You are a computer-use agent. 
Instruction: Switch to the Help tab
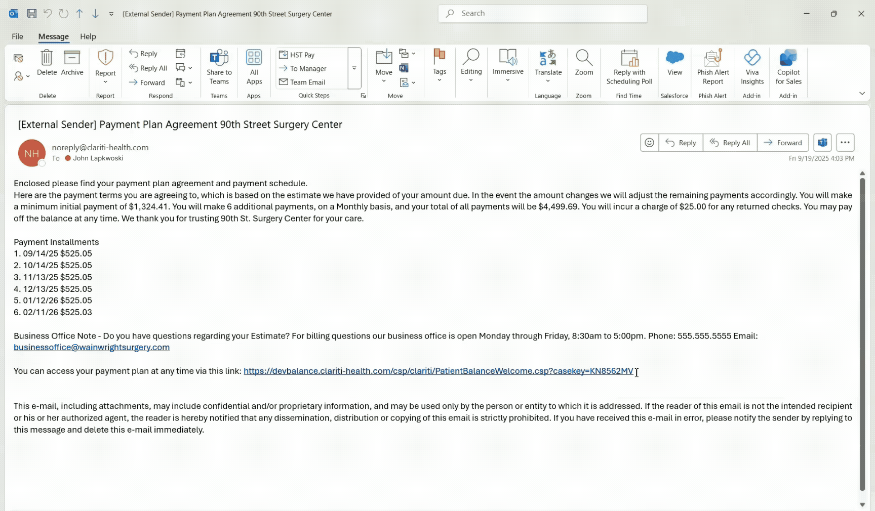click(88, 36)
